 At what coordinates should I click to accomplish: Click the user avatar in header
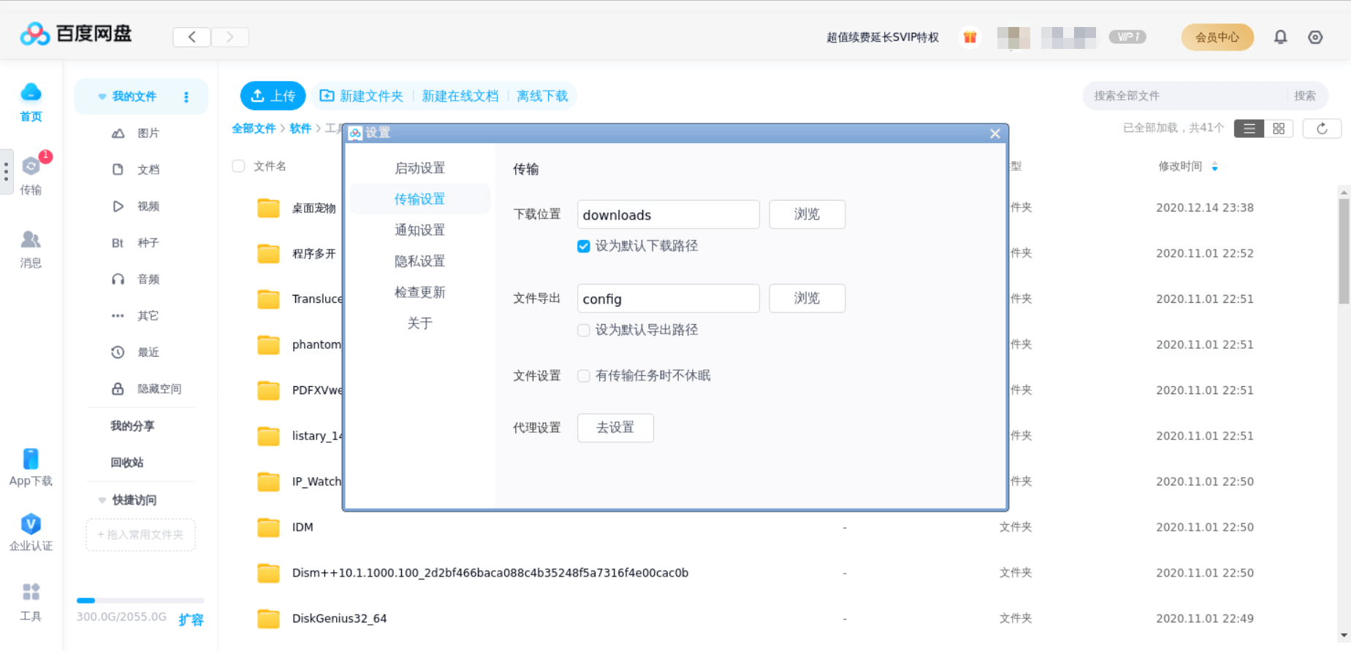(1013, 37)
